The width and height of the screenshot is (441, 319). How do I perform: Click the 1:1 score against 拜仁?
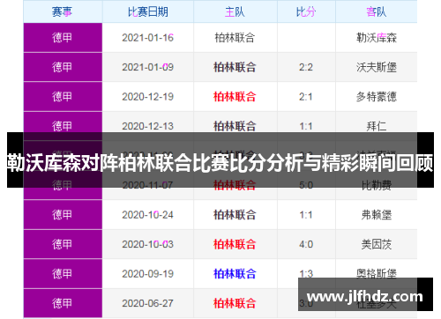[x=306, y=126]
